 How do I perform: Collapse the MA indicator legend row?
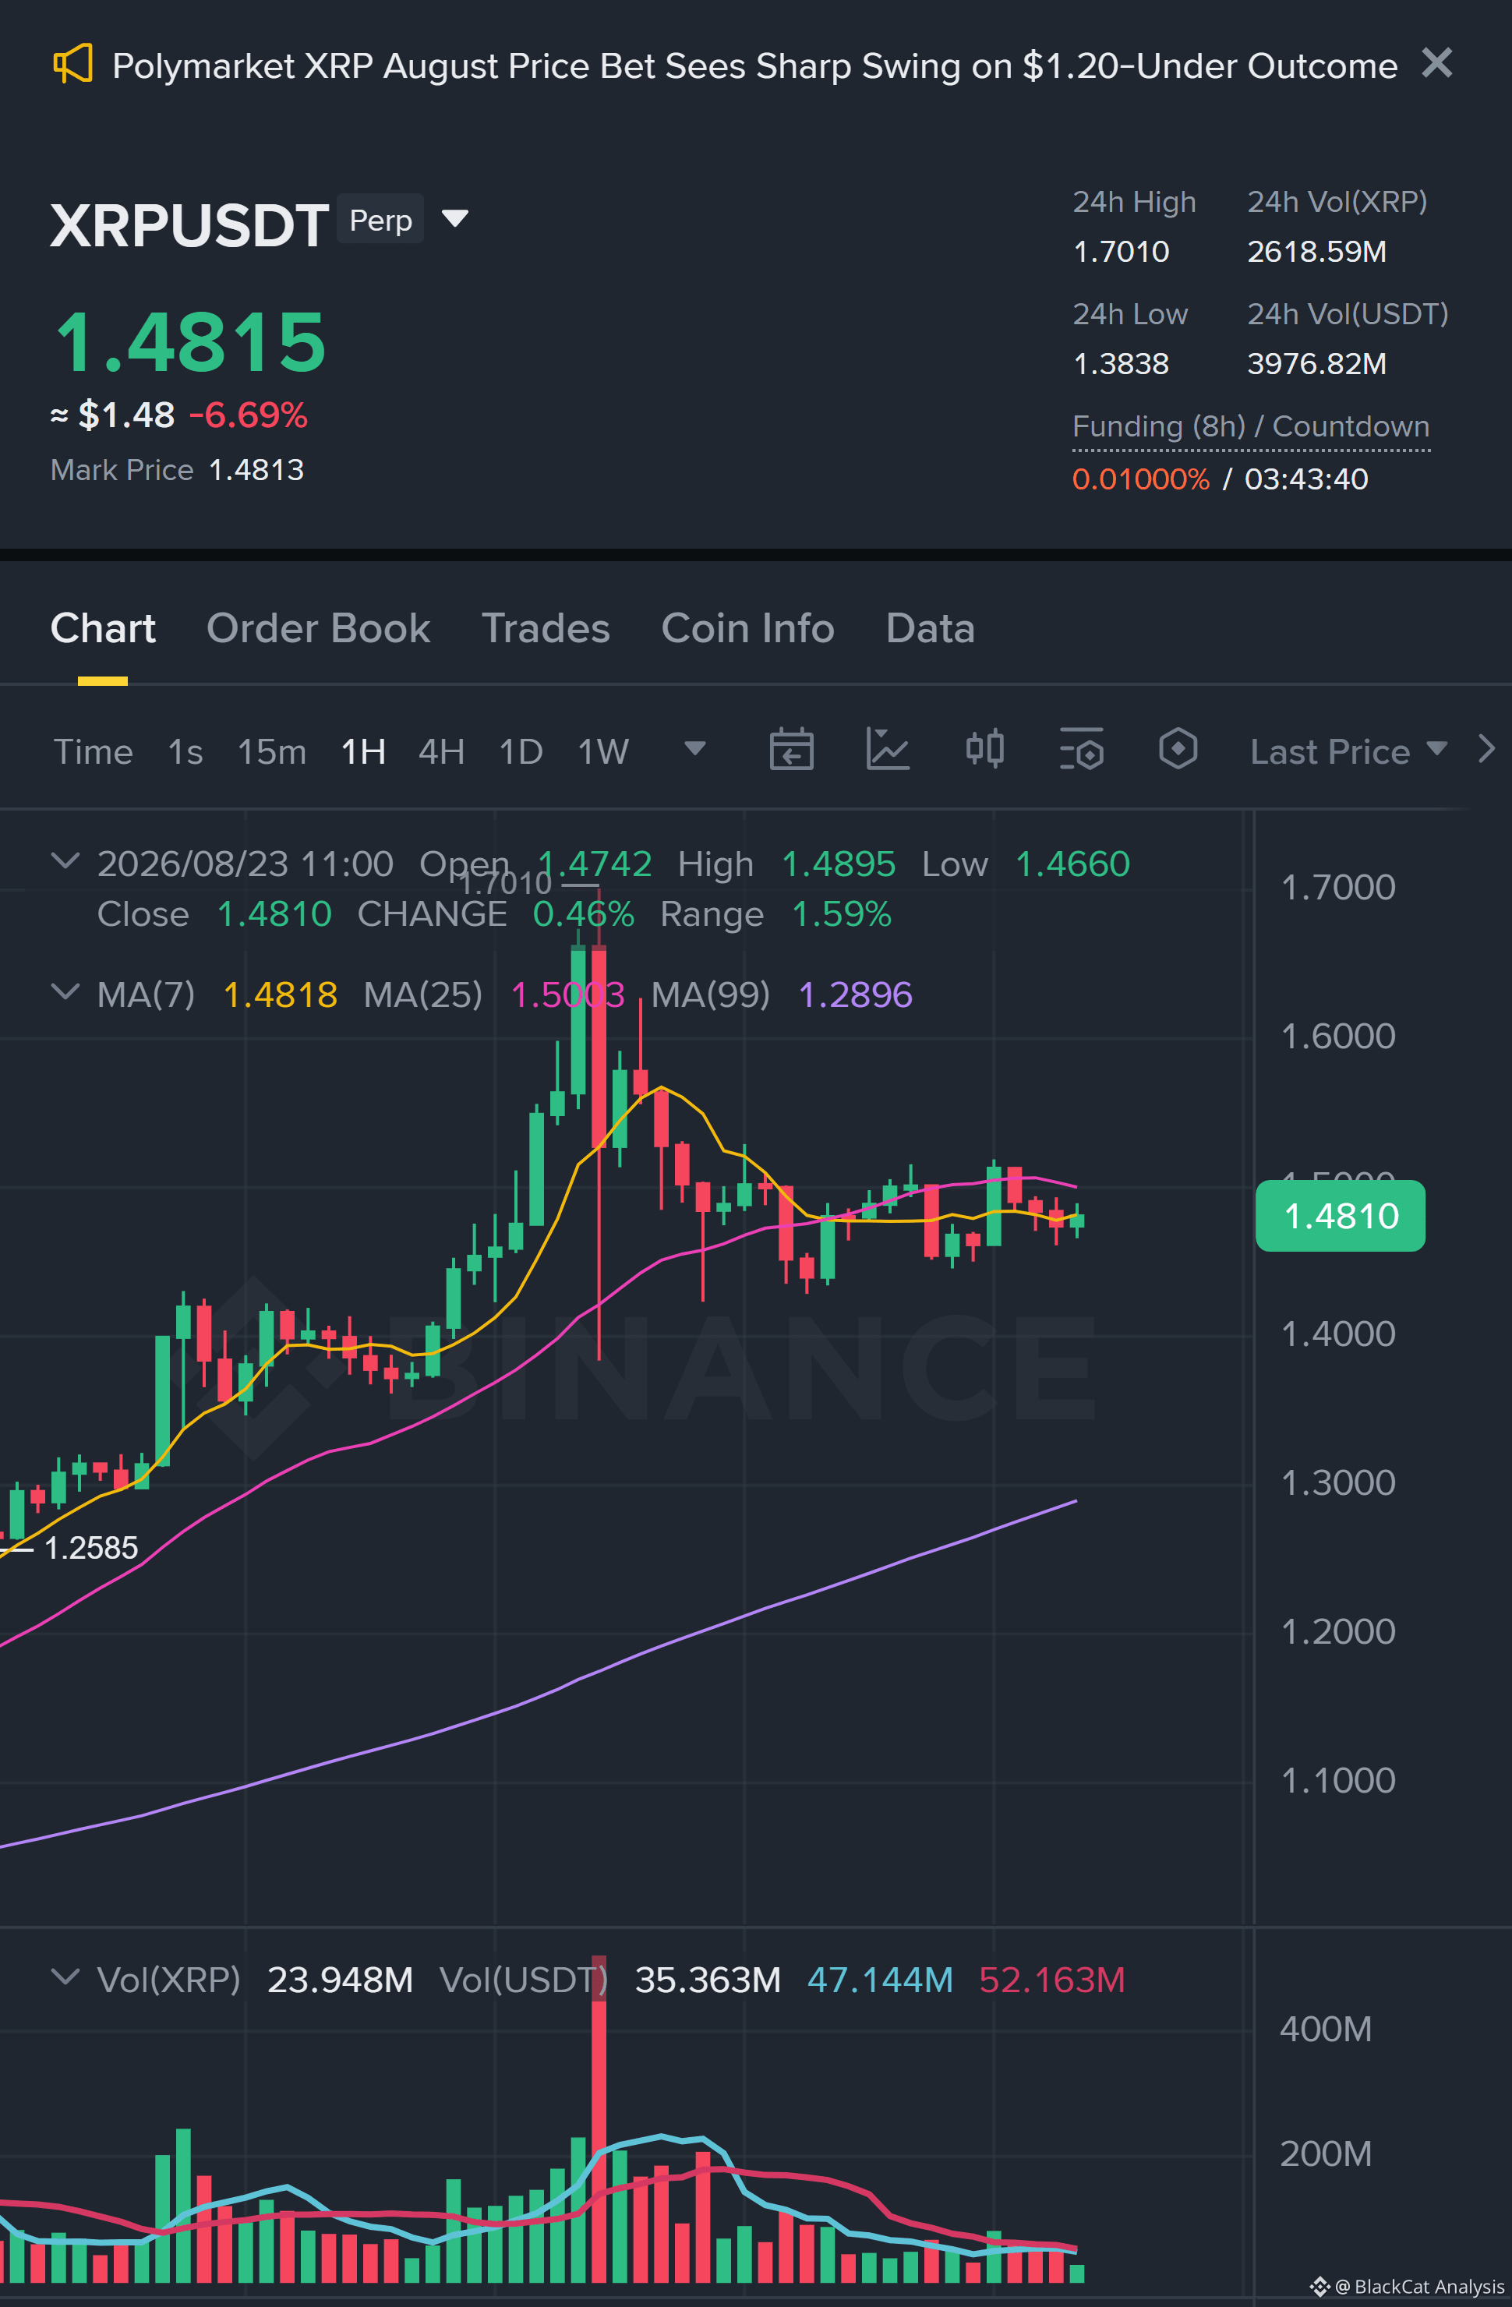[x=65, y=991]
